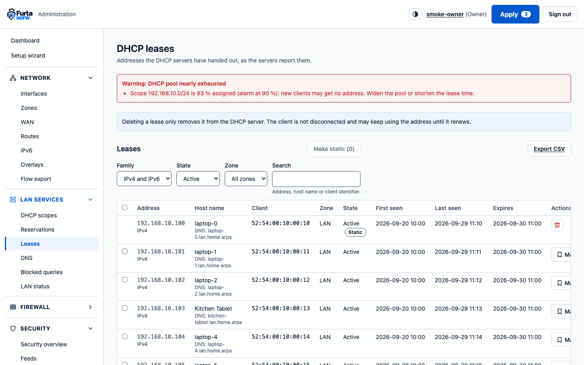Toggle the dark/light theme icon
Image resolution: width=584 pixels, height=365 pixels.
[x=415, y=14]
